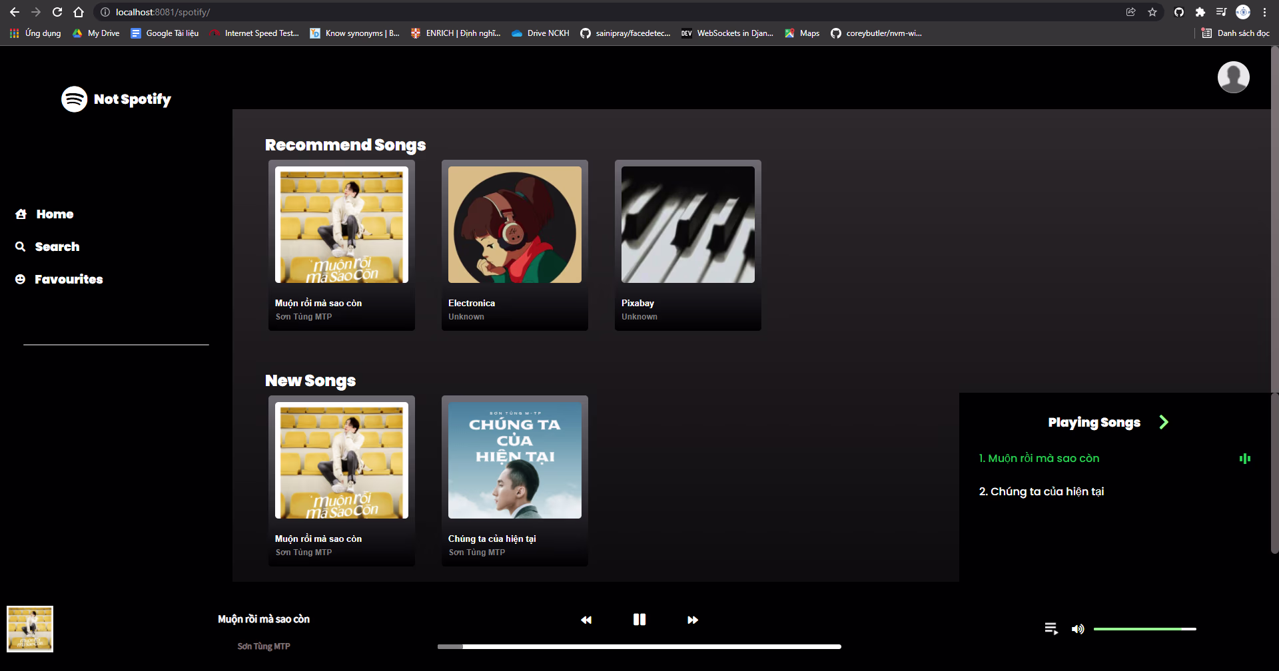1279x671 pixels.
Task: Open the My Drive bookmark
Action: (x=96, y=33)
